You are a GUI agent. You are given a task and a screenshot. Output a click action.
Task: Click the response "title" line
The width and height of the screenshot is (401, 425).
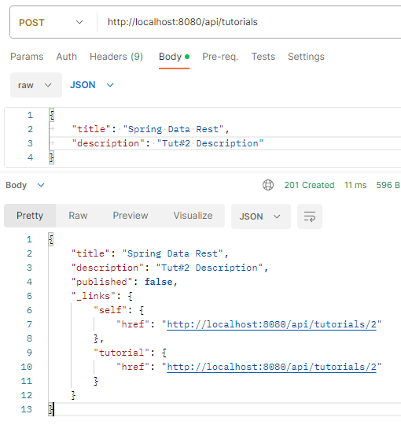point(149,253)
